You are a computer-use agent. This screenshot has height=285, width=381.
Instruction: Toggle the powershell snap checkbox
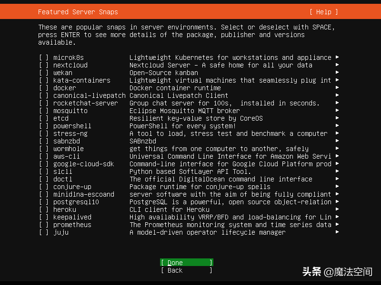click(44, 126)
